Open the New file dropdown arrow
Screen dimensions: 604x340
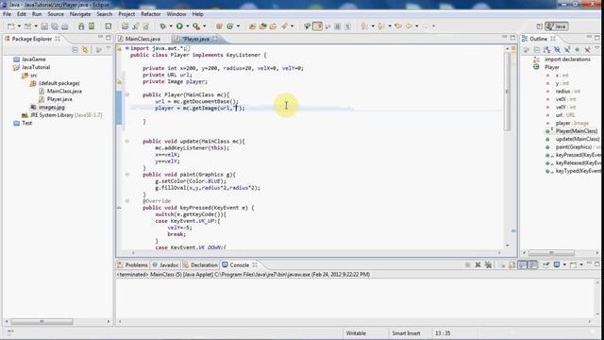pyautogui.click(x=19, y=26)
